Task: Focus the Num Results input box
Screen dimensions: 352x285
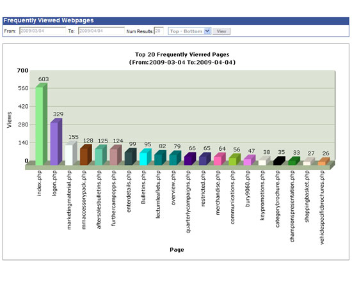Action: tap(159, 31)
